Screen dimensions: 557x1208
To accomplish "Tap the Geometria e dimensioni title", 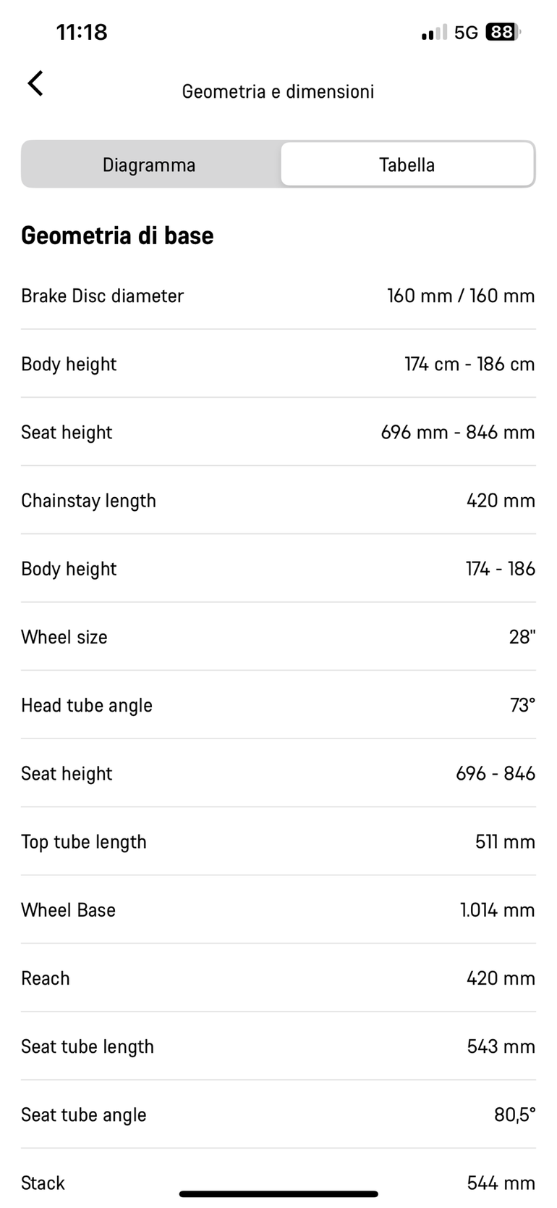I will coord(278,91).
